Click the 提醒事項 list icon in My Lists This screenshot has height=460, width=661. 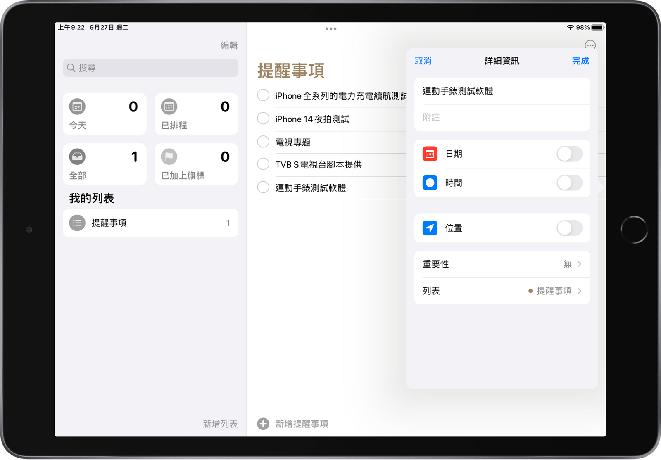pyautogui.click(x=77, y=223)
